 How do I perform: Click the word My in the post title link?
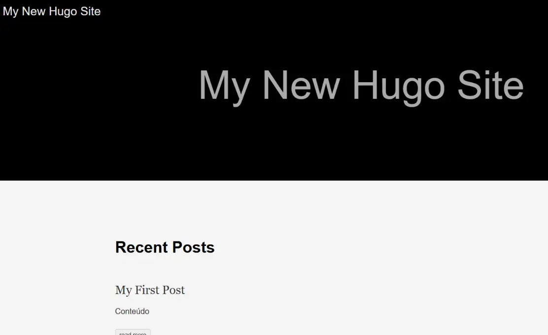click(x=123, y=290)
